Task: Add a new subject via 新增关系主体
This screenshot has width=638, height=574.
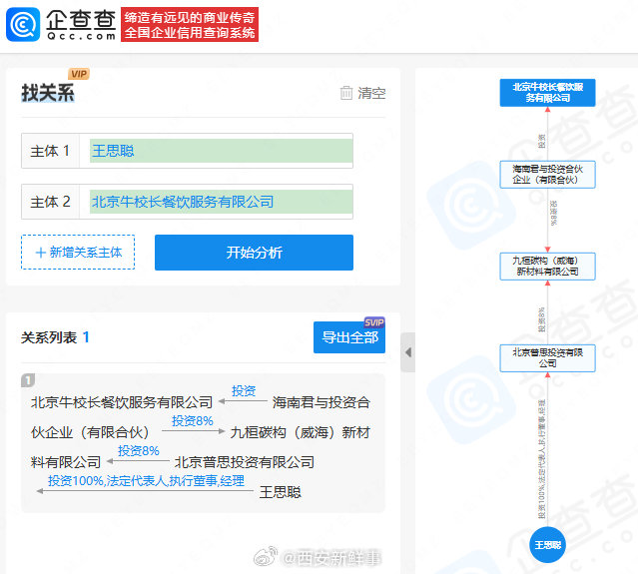Action: (x=78, y=253)
